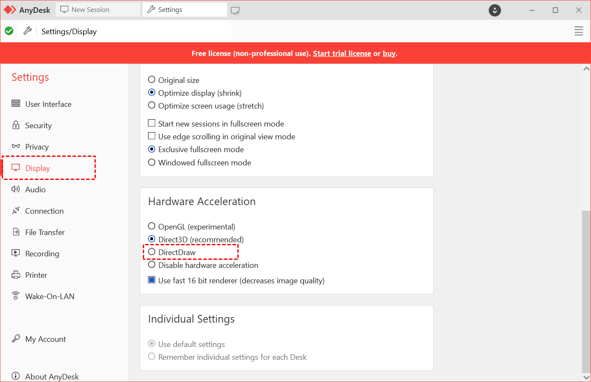Open the Audio settings page

[x=35, y=189]
